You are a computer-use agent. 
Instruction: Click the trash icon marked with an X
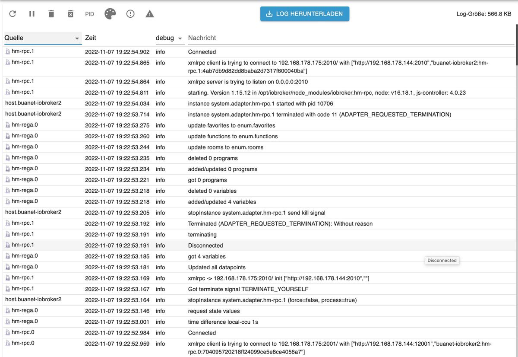70,14
